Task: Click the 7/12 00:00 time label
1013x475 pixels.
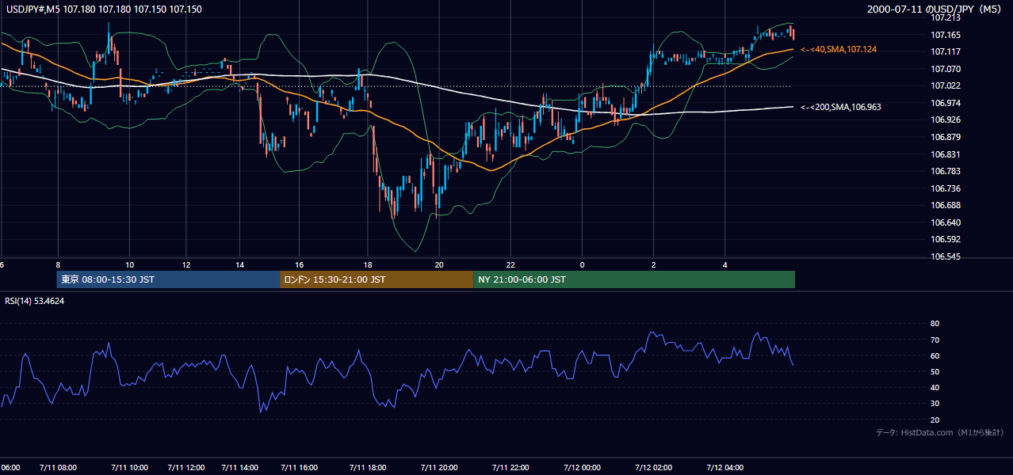Action: (582, 467)
